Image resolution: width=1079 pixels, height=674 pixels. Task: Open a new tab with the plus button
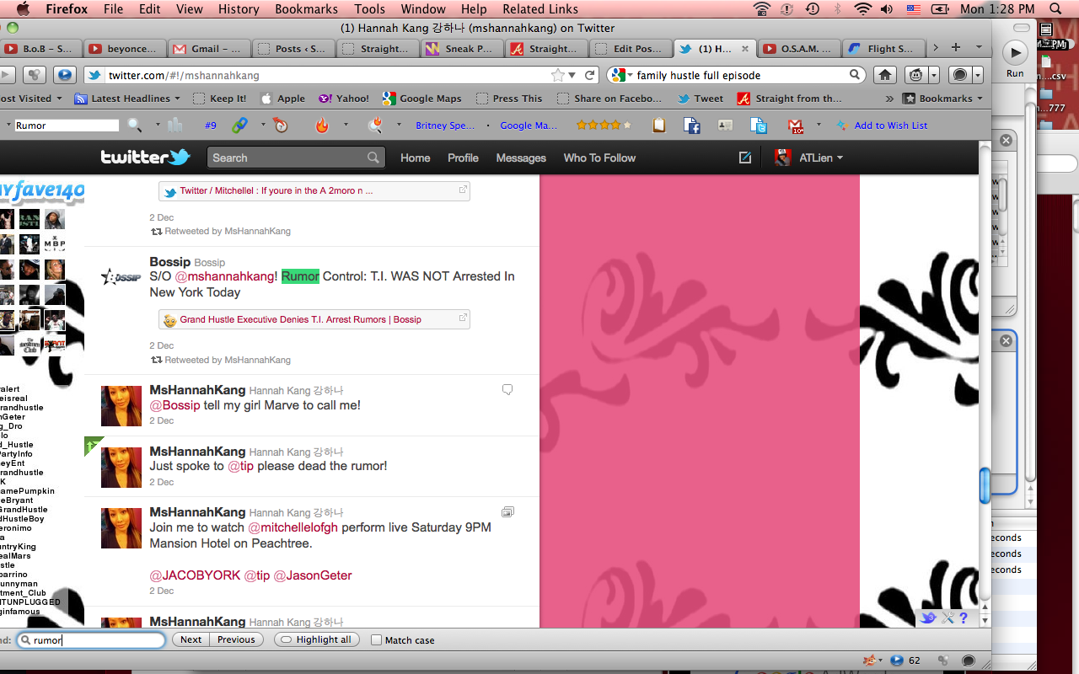tap(955, 48)
